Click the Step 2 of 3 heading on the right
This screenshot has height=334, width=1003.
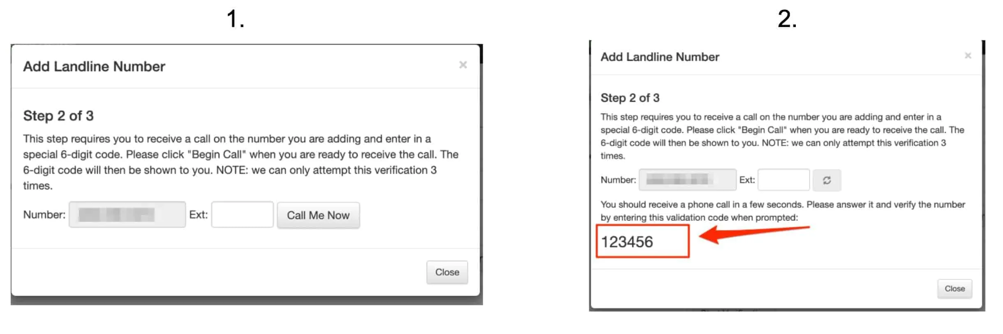630,98
